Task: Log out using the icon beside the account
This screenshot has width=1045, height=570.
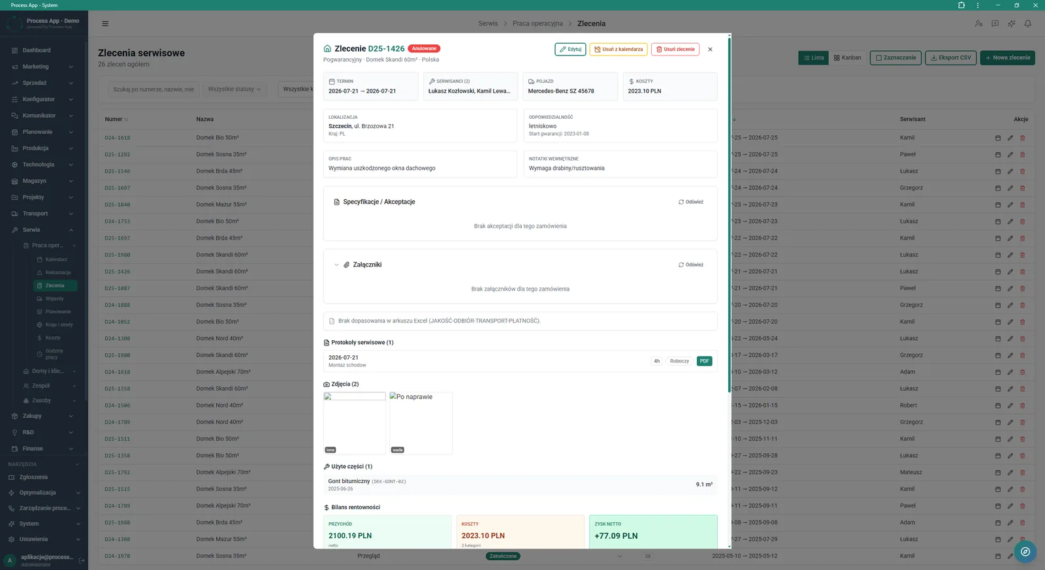Action: 82,560
